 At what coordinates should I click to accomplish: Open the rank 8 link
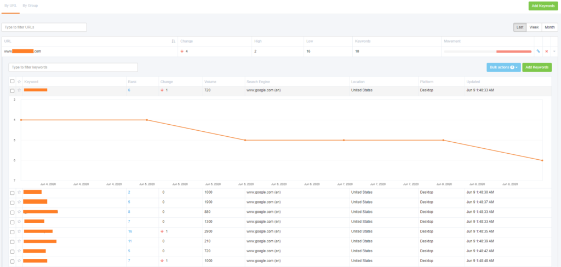point(129,212)
